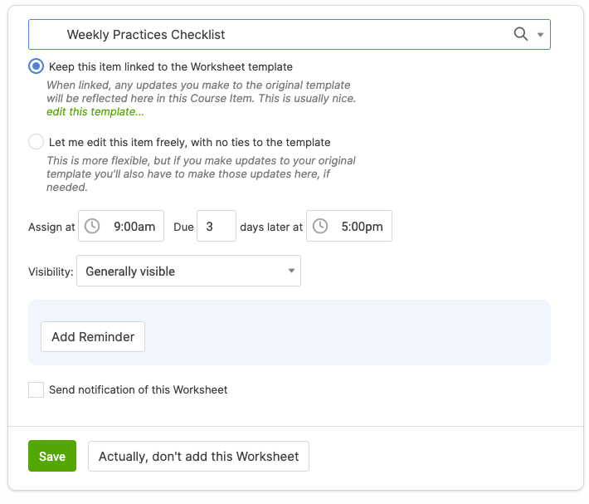Click the 5:00pm due time field
The width and height of the screenshot is (589, 504).
361,226
